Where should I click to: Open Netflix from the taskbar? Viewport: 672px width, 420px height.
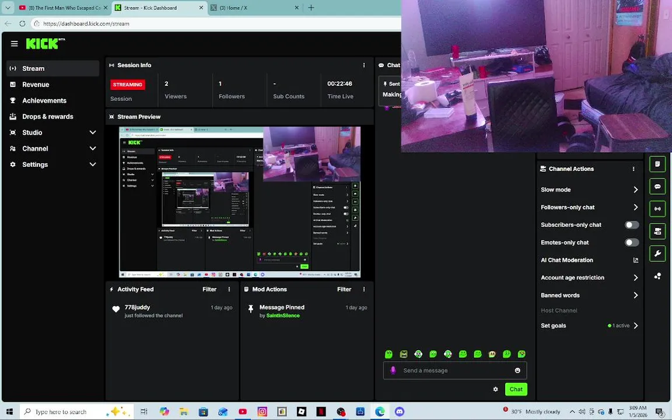click(321, 411)
